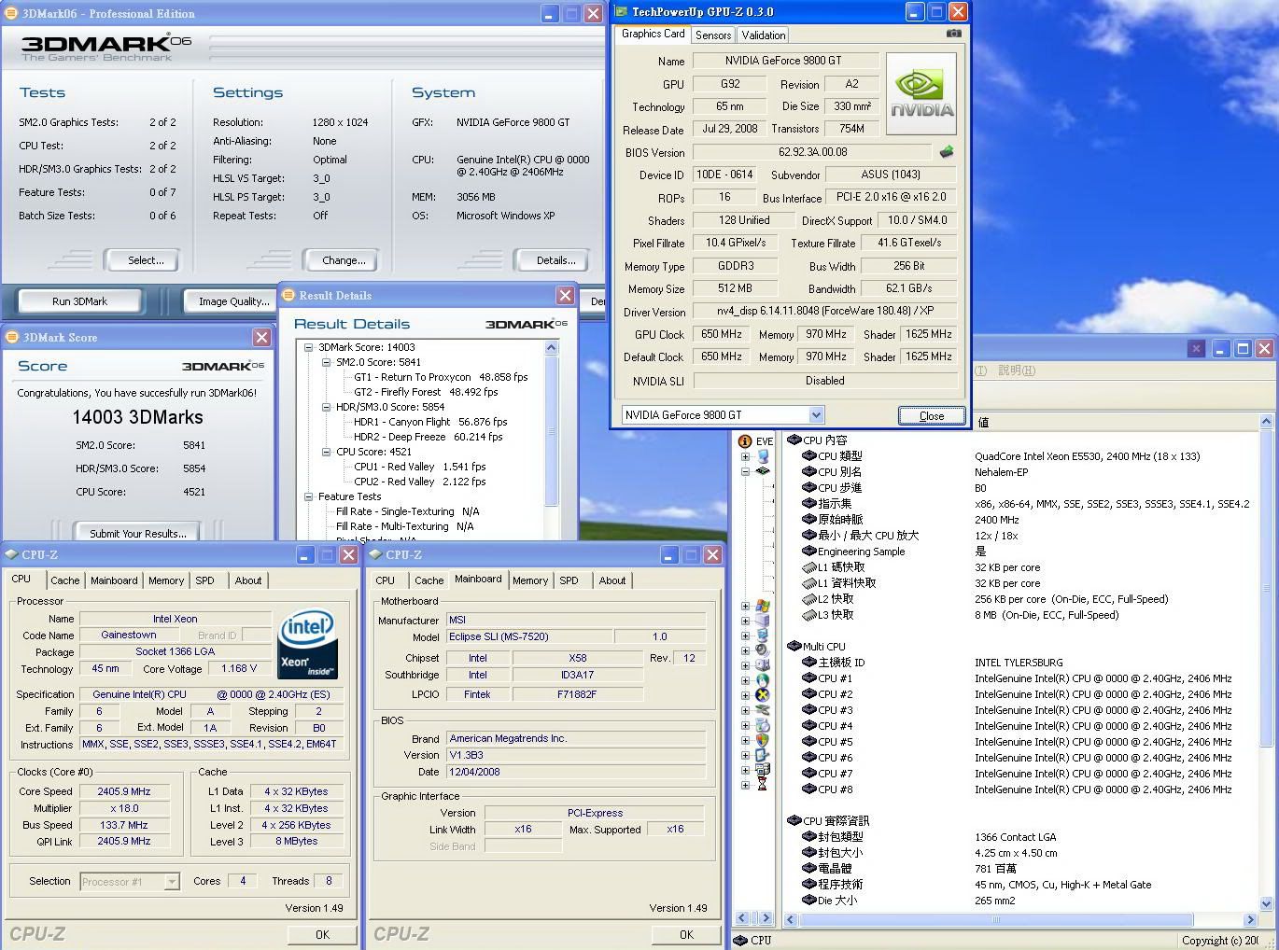The width and height of the screenshot is (1279, 950).
Task: Switch to the Sensors tab in GPU-Z
Action: click(713, 35)
